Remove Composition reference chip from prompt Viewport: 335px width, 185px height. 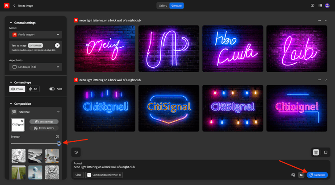(x=120, y=175)
